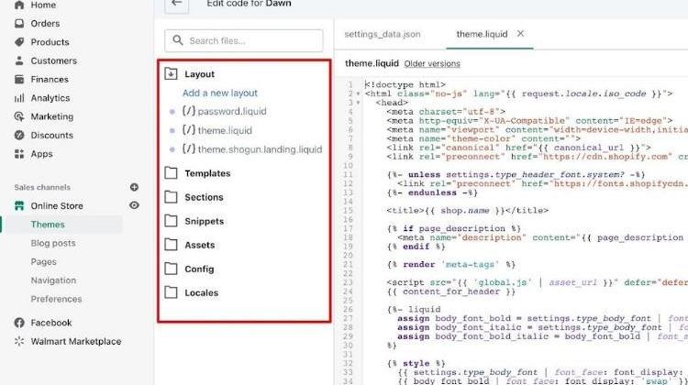The height and width of the screenshot is (385, 688).
Task: Open Customers page
Action: (x=53, y=60)
